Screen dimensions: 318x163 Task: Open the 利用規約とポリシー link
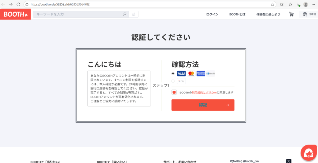click(204, 92)
